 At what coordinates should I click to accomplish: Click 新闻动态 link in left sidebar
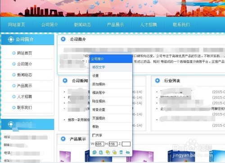point(24,75)
